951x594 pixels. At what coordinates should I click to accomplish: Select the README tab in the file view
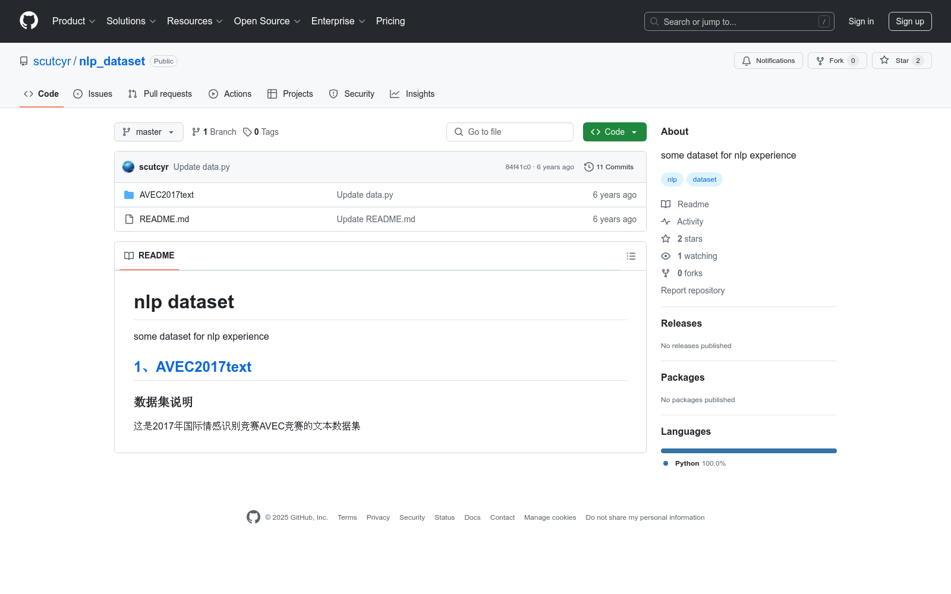coord(149,255)
